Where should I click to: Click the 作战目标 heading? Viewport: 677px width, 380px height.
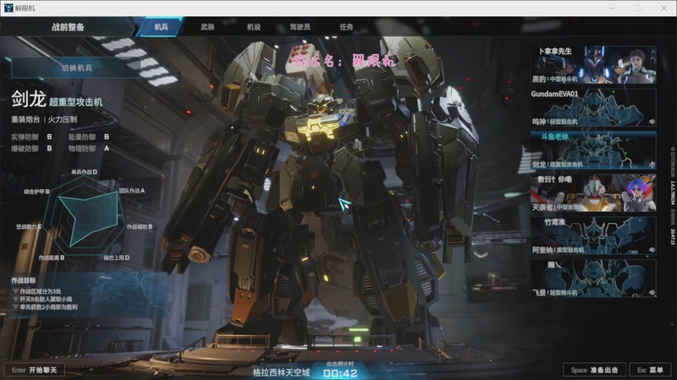[x=24, y=280]
